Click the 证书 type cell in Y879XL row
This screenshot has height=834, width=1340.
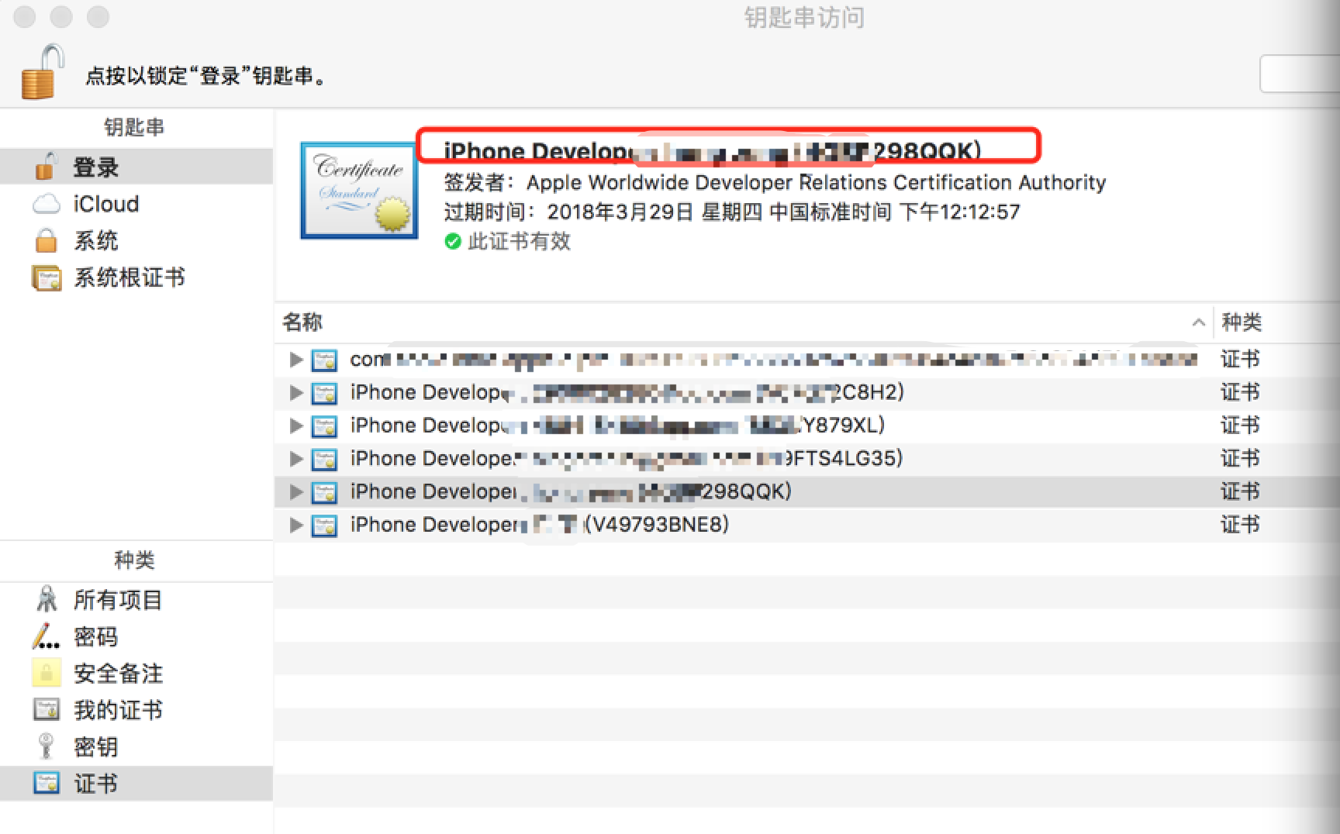point(1240,426)
